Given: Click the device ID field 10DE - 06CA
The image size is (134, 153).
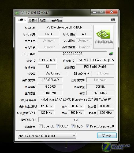Looking at the screenshot, I should (47, 60).
